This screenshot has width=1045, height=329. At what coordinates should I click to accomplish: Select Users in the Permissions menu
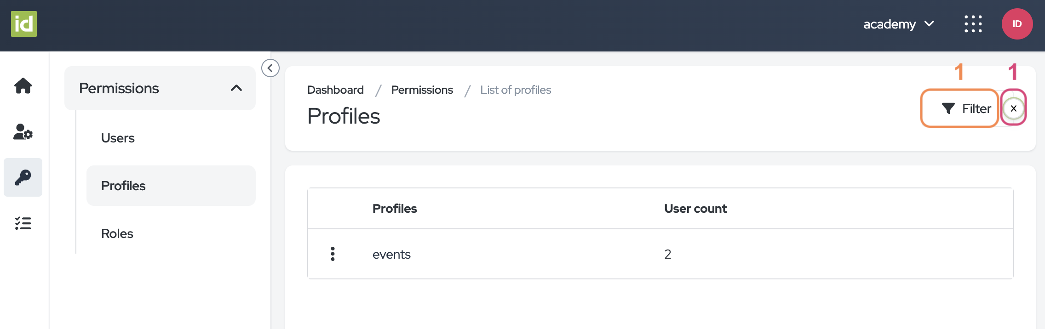click(x=118, y=138)
